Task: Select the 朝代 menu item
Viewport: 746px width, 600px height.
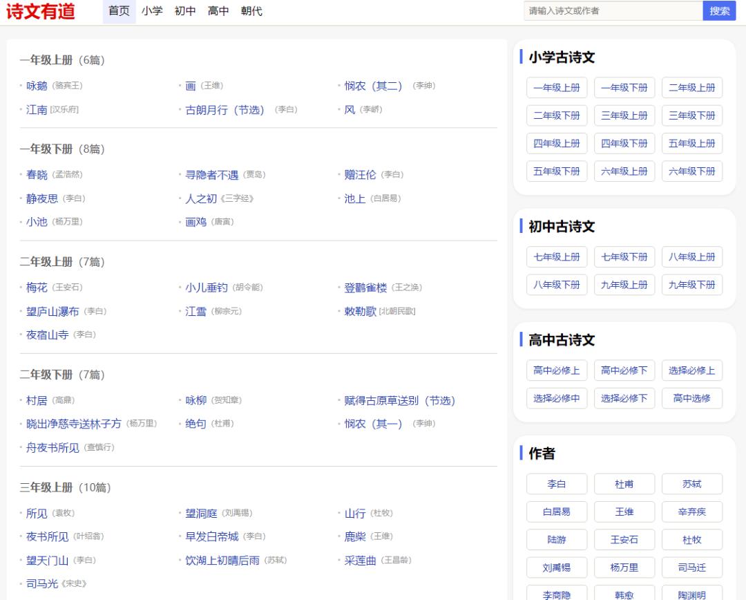Action: [x=251, y=11]
